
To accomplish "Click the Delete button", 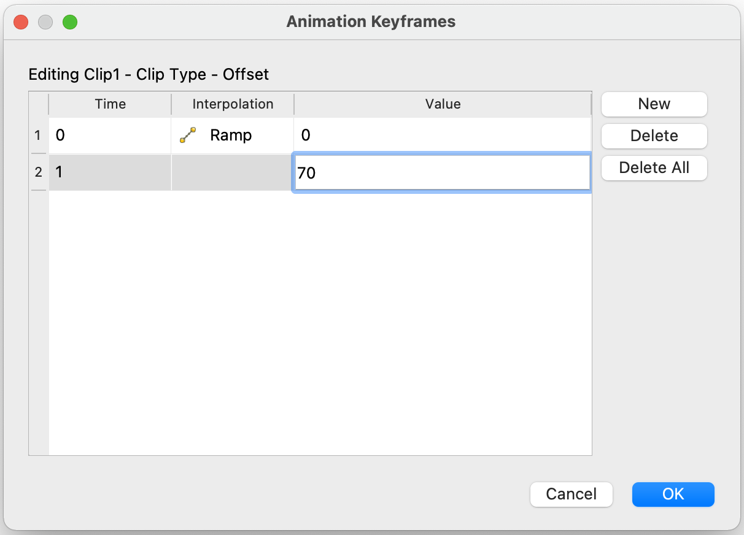I will pyautogui.click(x=654, y=136).
